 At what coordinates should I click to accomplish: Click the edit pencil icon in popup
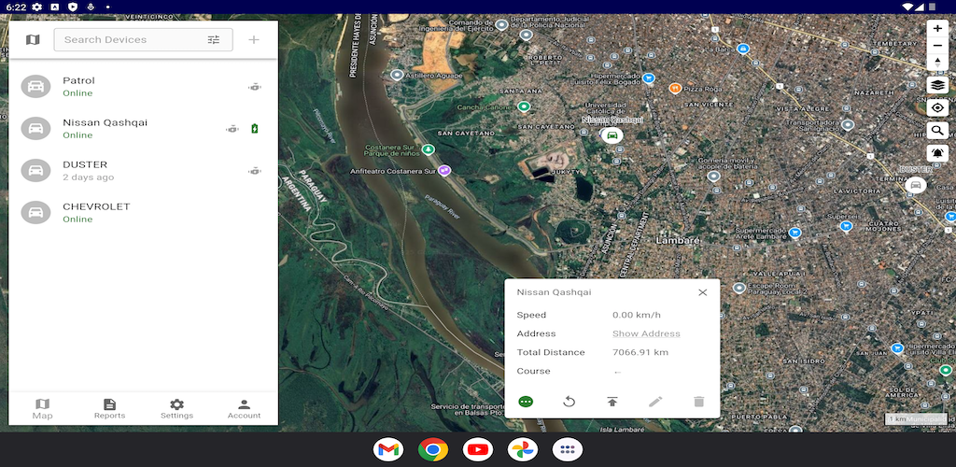[655, 402]
